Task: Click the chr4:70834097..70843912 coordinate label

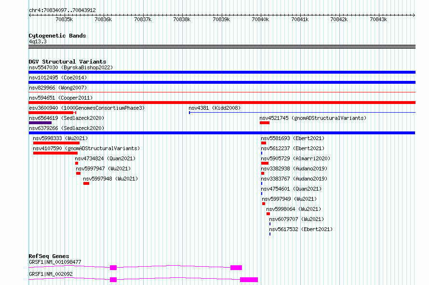Action: pos(62,10)
